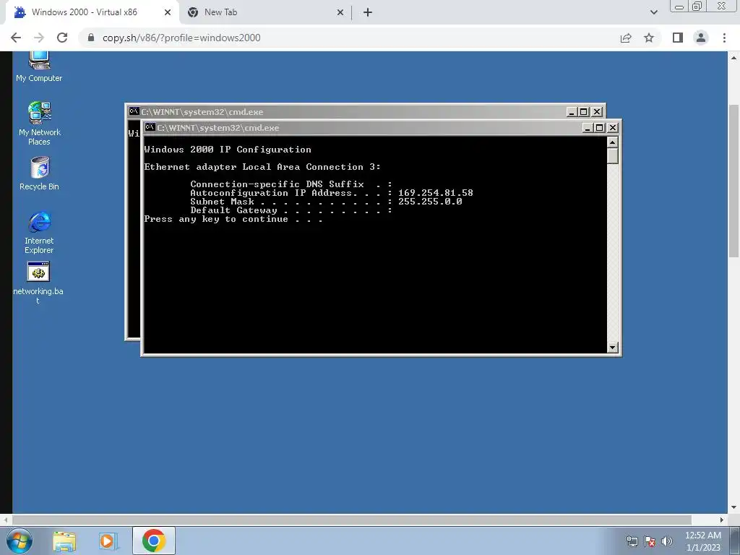Image resolution: width=740 pixels, height=555 pixels.
Task: Click cmd window scrollbar thumb
Action: point(612,156)
